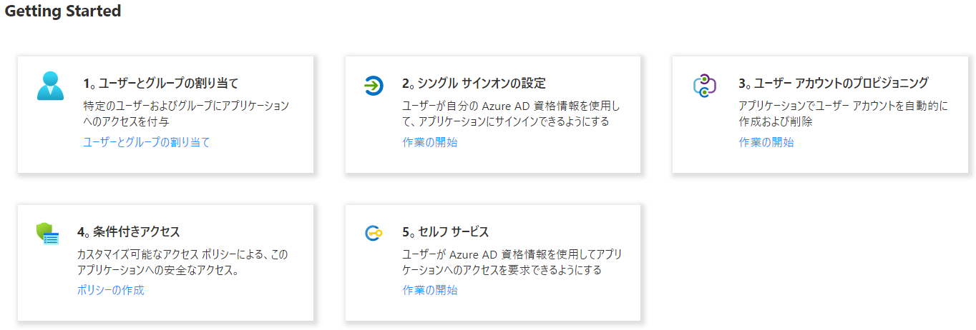Click the description text in the セルフ サービス card
The image size is (976, 330).
[511, 262]
